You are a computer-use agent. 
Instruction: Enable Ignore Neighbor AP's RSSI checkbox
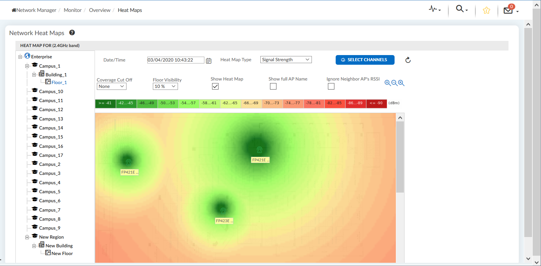(x=331, y=86)
